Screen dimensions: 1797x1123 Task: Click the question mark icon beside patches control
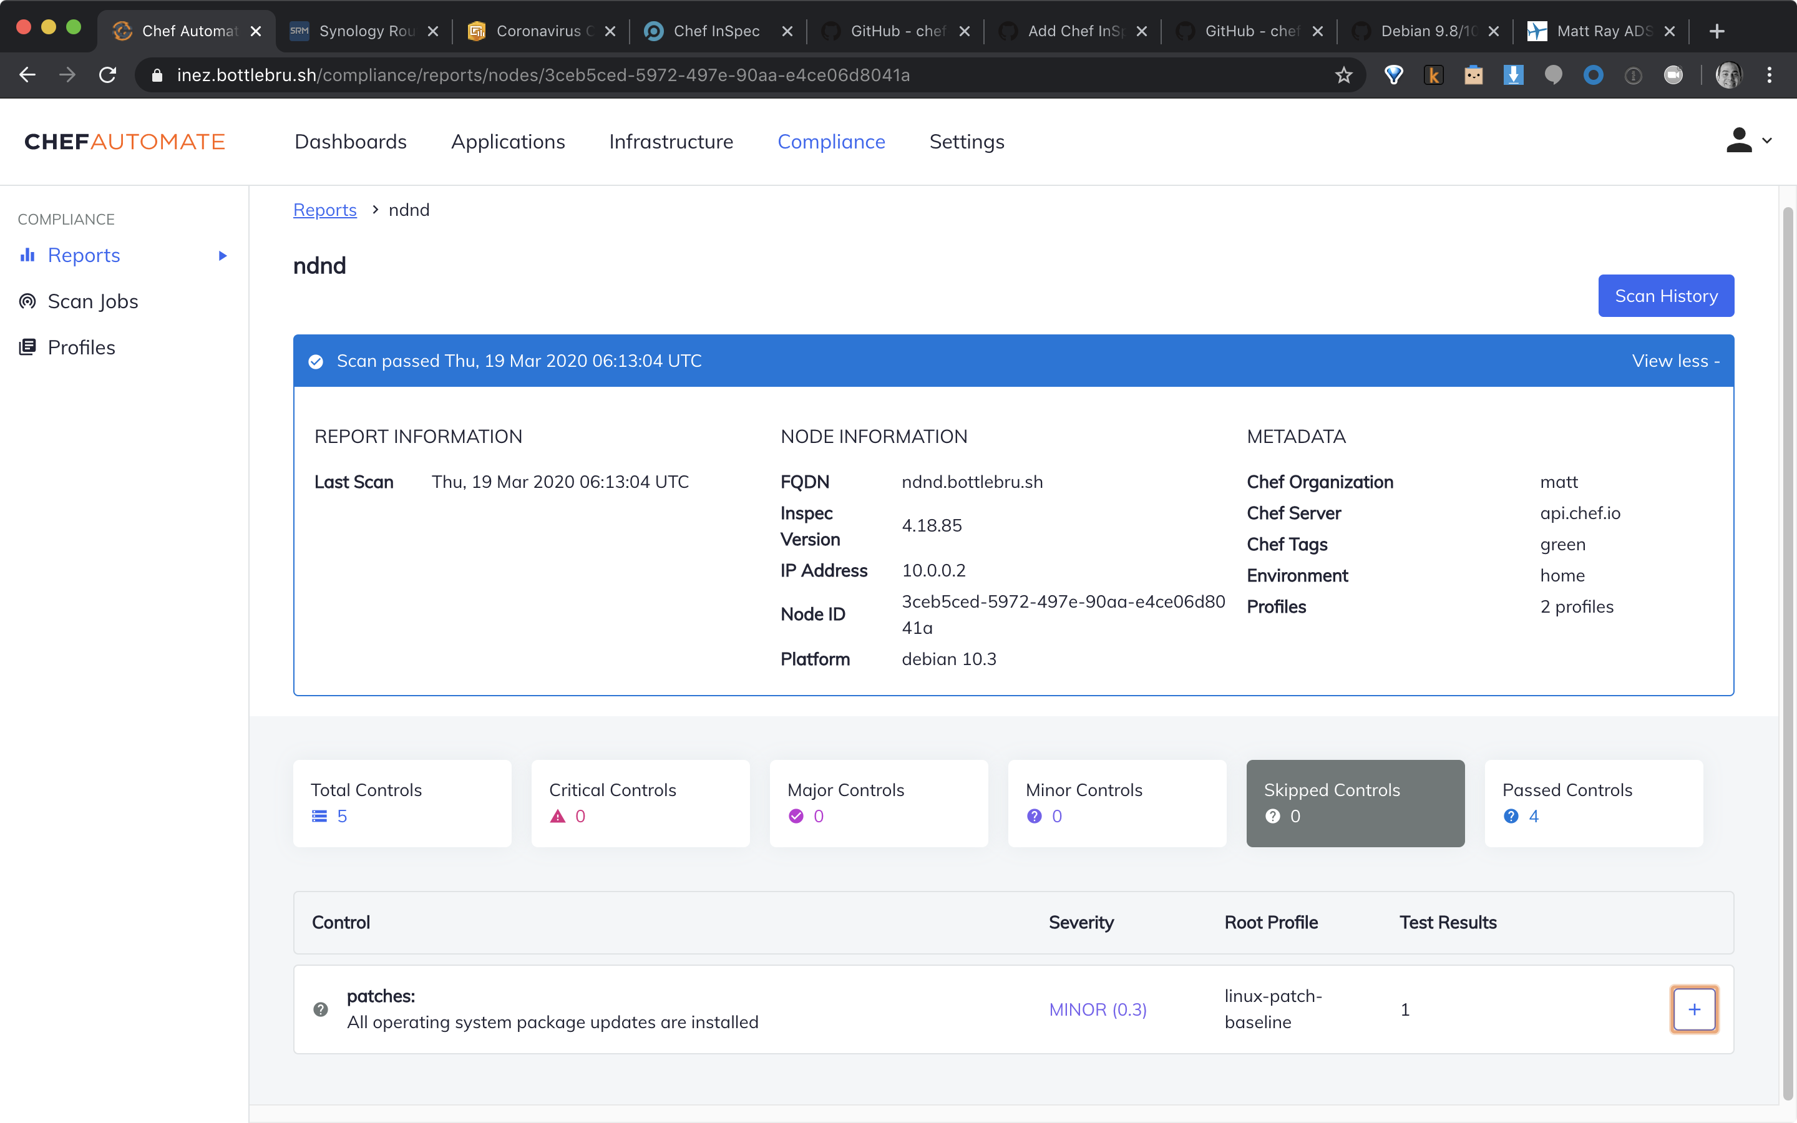click(x=320, y=1009)
